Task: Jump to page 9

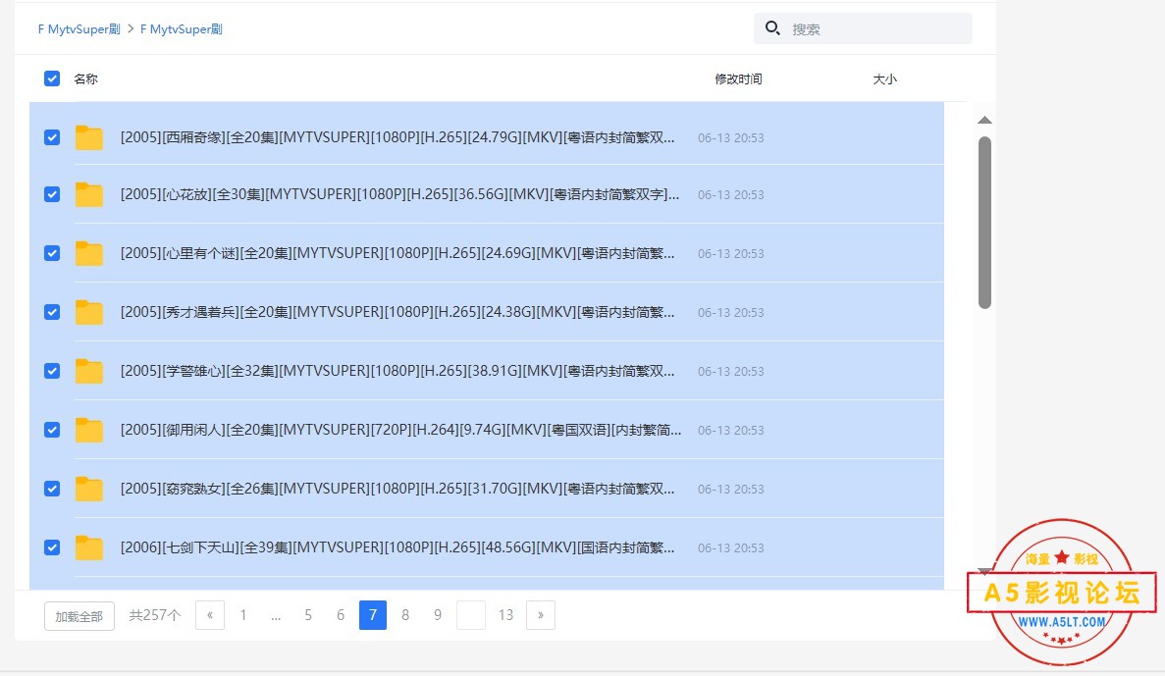Action: 438,615
